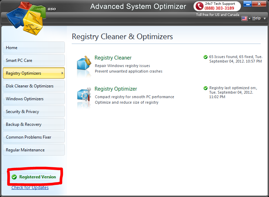Click '24x7 Tech Support' label
Screen dimensions: 269x197
pos(220,3)
